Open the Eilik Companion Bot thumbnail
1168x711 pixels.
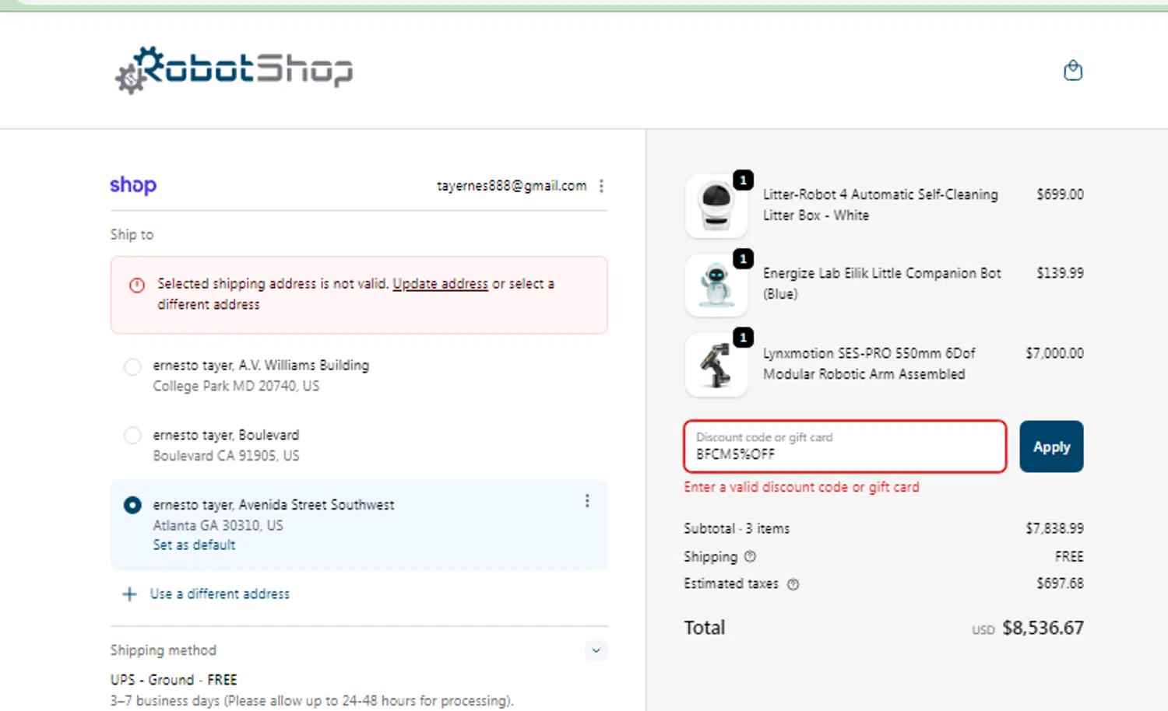pyautogui.click(x=716, y=285)
